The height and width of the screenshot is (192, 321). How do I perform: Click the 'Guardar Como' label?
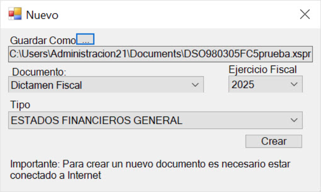coord(43,40)
